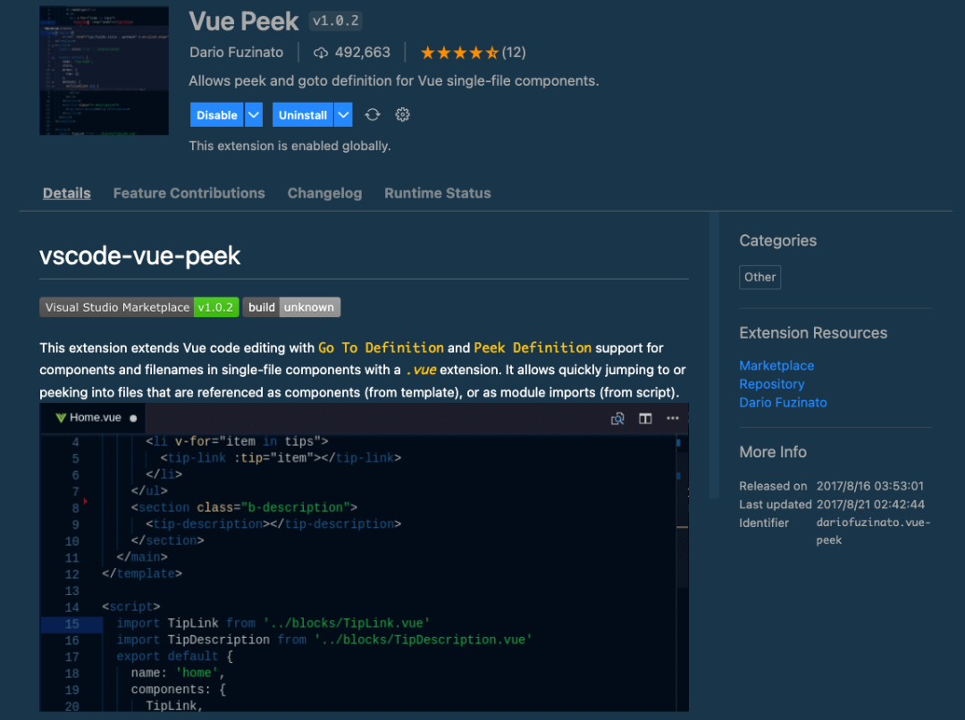Click the vscode-vue-peek heading

pyautogui.click(x=139, y=256)
